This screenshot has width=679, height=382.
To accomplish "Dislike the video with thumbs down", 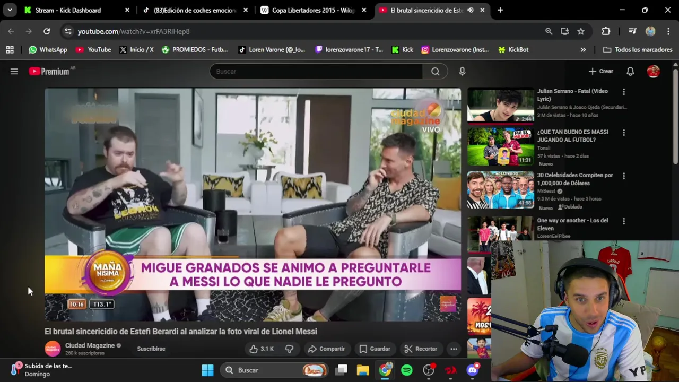I will (x=289, y=349).
